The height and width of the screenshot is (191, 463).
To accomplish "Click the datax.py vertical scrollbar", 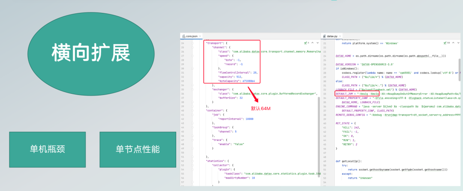I will [x=459, y=70].
